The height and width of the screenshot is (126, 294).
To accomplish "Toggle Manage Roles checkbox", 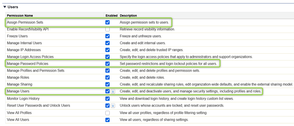I will coord(108,78).
